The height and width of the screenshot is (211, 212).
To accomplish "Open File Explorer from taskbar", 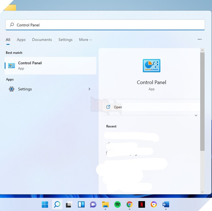I will (x=105, y=204).
